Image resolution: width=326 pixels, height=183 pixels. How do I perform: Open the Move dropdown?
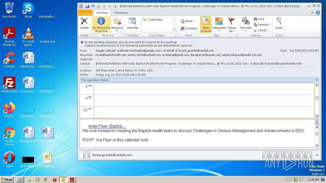(x=187, y=21)
